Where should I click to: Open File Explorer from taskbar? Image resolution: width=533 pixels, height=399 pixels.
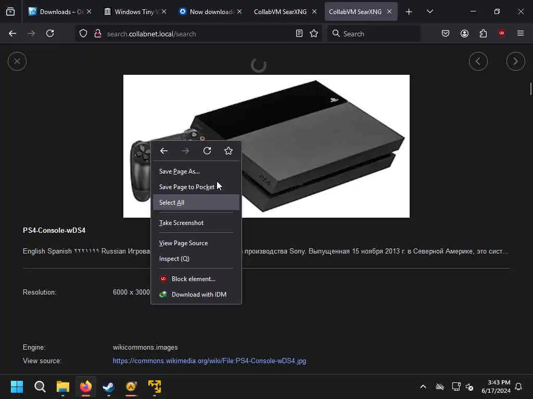pyautogui.click(x=63, y=387)
